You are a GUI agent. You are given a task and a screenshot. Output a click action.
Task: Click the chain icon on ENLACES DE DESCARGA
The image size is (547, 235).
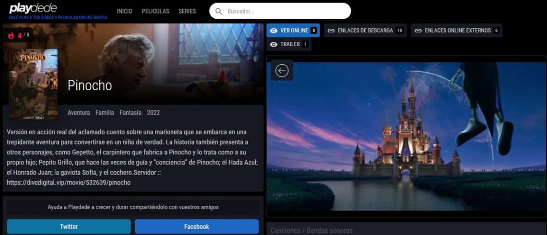pos(331,31)
